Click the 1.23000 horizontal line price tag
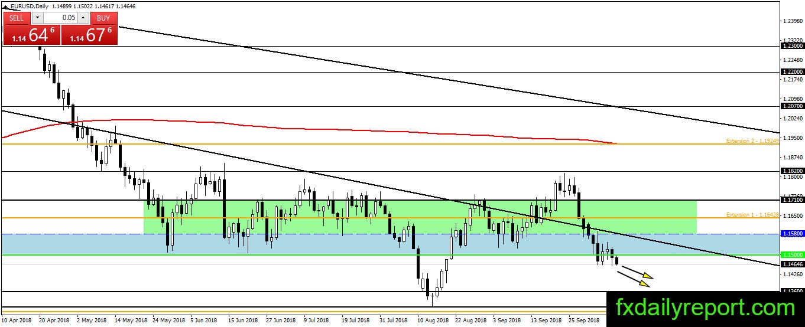 [792, 45]
